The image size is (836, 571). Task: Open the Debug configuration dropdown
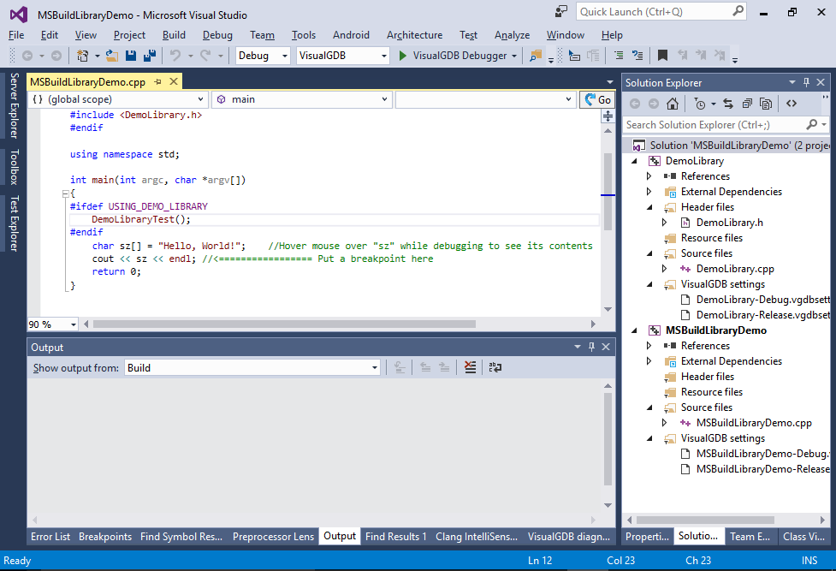click(263, 56)
